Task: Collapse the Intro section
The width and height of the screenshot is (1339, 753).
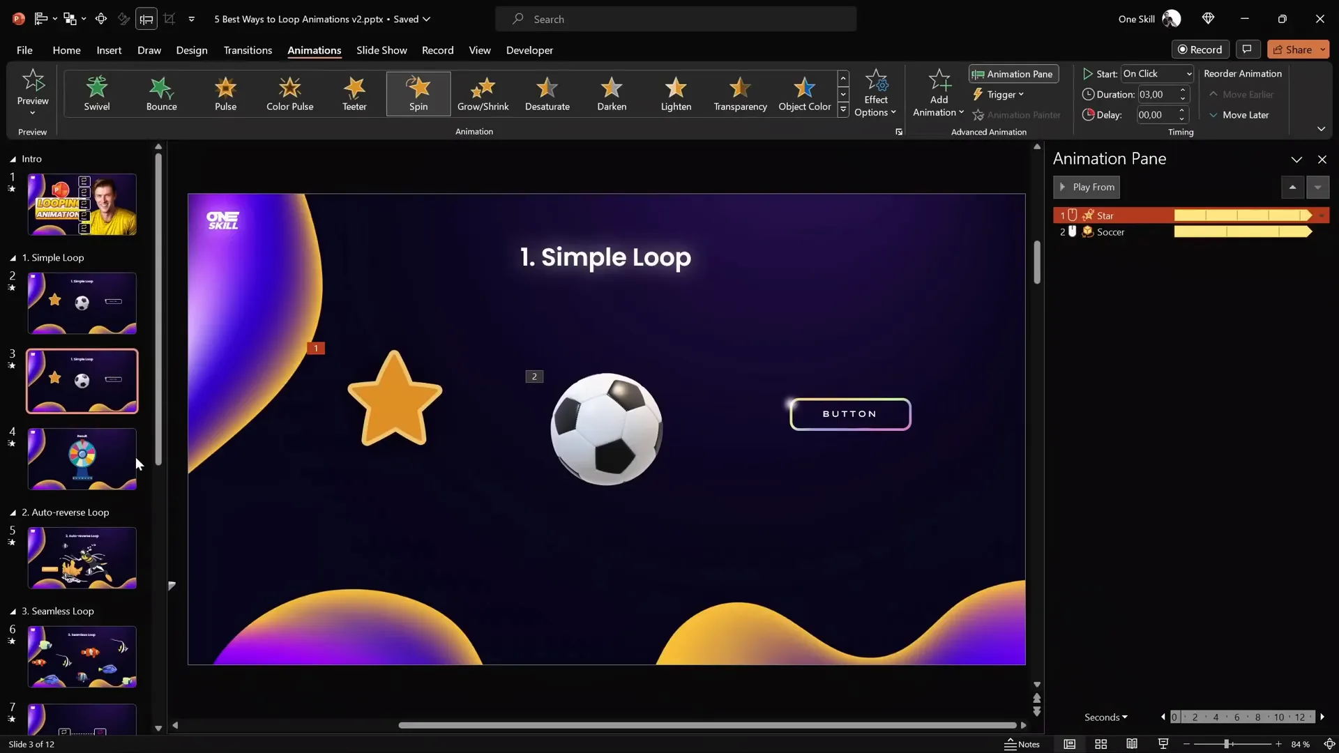Action: pyautogui.click(x=13, y=160)
